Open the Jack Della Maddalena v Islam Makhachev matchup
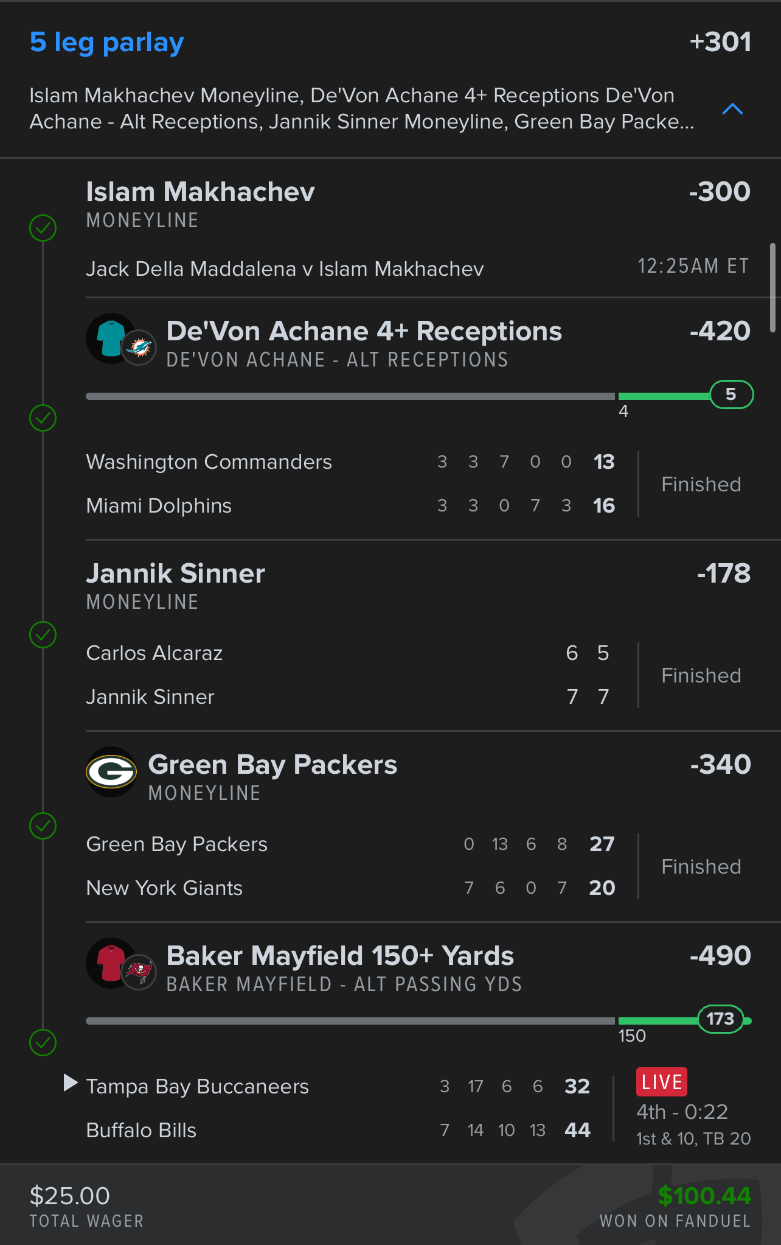The width and height of the screenshot is (781, 1245). 285,269
